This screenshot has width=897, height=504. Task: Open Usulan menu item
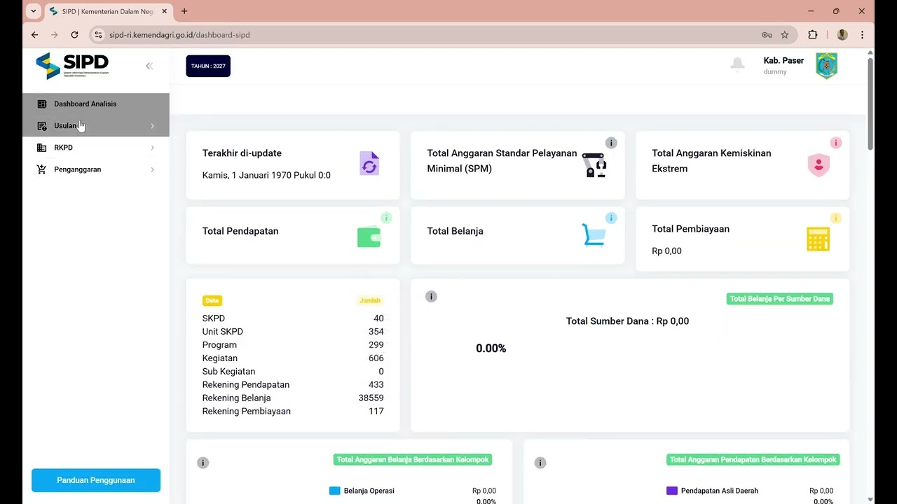[96, 126]
